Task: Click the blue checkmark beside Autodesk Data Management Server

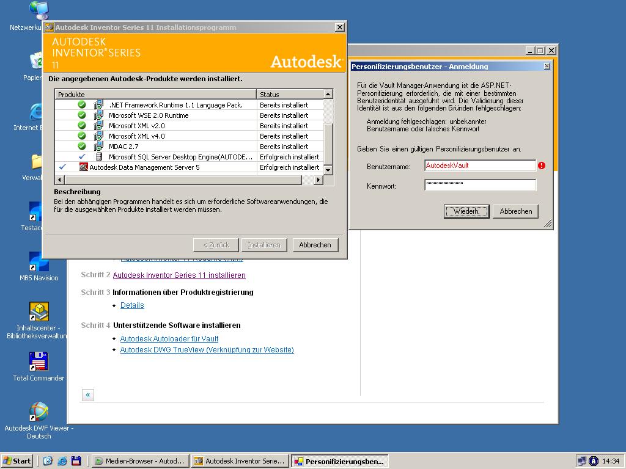Action: pyautogui.click(x=63, y=167)
